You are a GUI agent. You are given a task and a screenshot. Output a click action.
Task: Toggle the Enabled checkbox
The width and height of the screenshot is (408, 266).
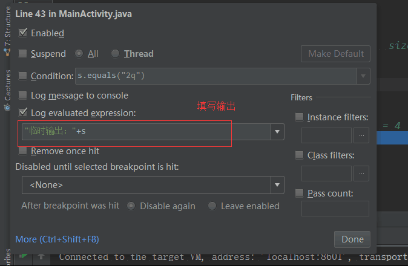point(24,33)
